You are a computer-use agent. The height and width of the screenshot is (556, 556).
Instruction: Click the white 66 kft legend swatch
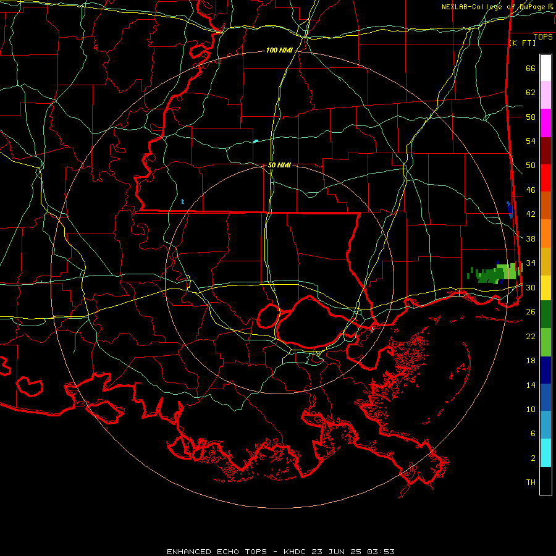[545, 68]
